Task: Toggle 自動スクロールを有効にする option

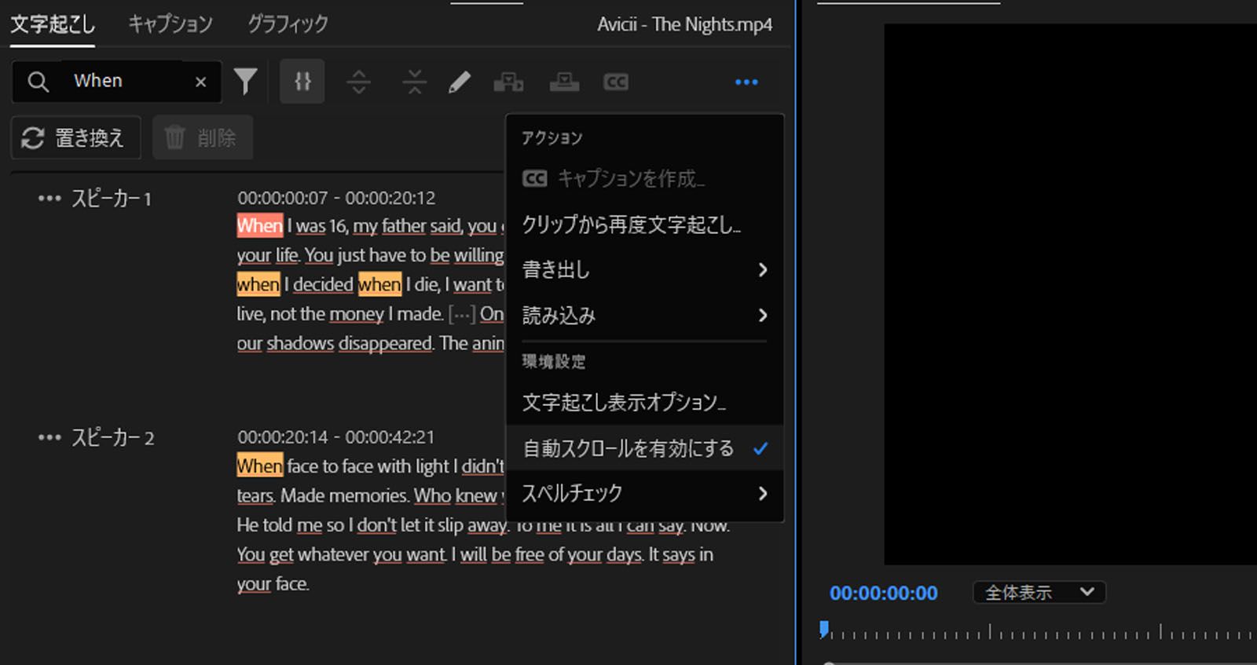Action: [x=644, y=448]
